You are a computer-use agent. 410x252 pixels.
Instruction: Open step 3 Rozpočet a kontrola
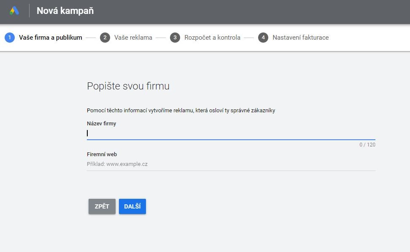coord(205,38)
